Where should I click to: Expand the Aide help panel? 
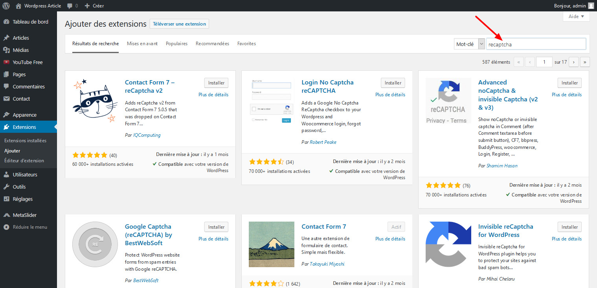coord(576,17)
